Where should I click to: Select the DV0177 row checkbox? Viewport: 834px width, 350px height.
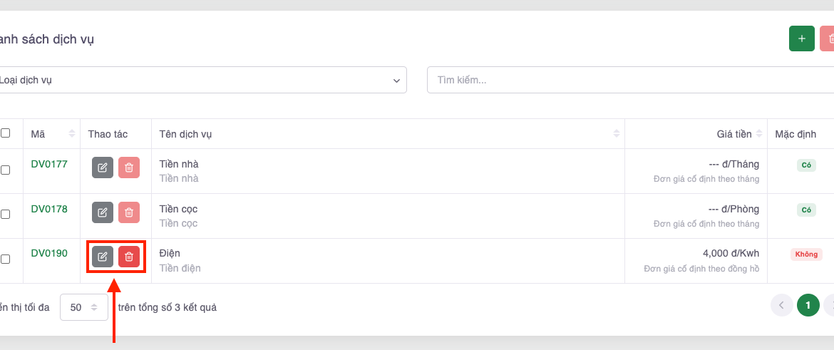[x=6, y=170]
